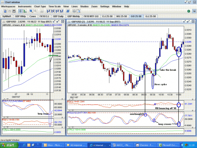Click the zoom in magnifier icon
Screen dimensions: 197x148
point(31,11)
